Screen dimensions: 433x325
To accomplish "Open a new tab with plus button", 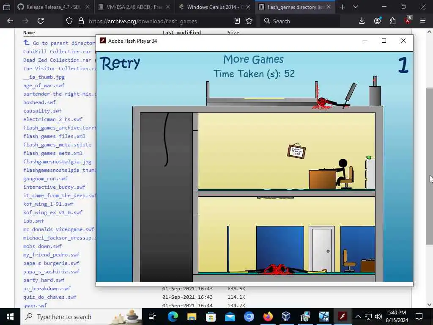I will (343, 7).
